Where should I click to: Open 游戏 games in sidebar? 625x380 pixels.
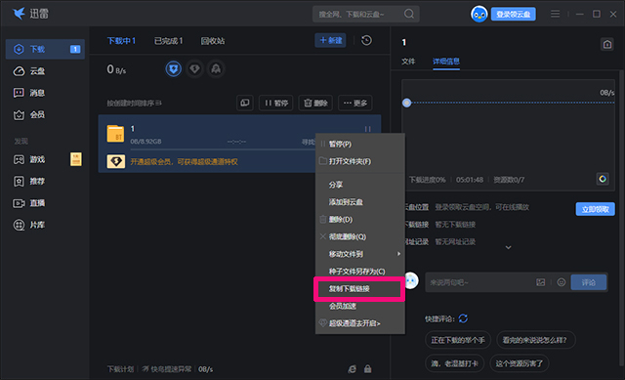[29, 159]
